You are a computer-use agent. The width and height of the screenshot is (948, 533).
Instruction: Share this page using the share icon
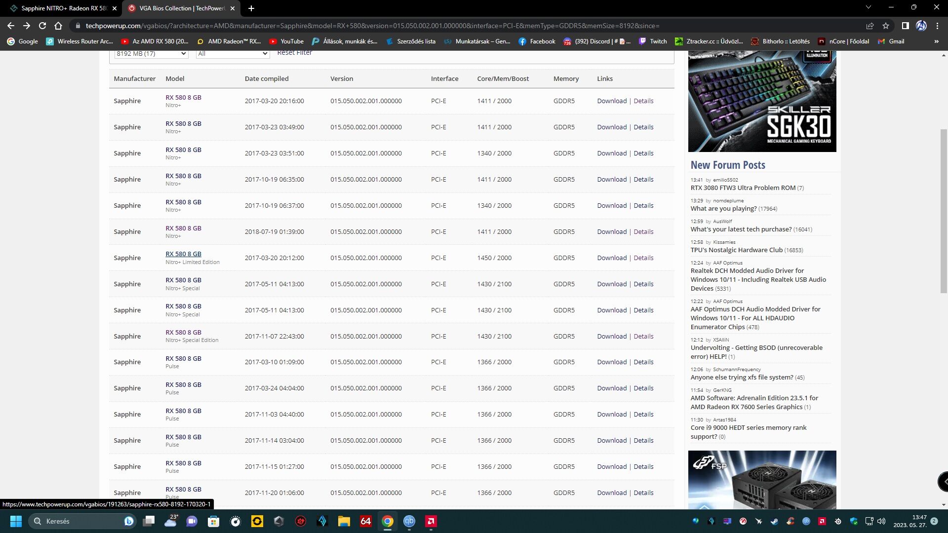[x=870, y=26]
